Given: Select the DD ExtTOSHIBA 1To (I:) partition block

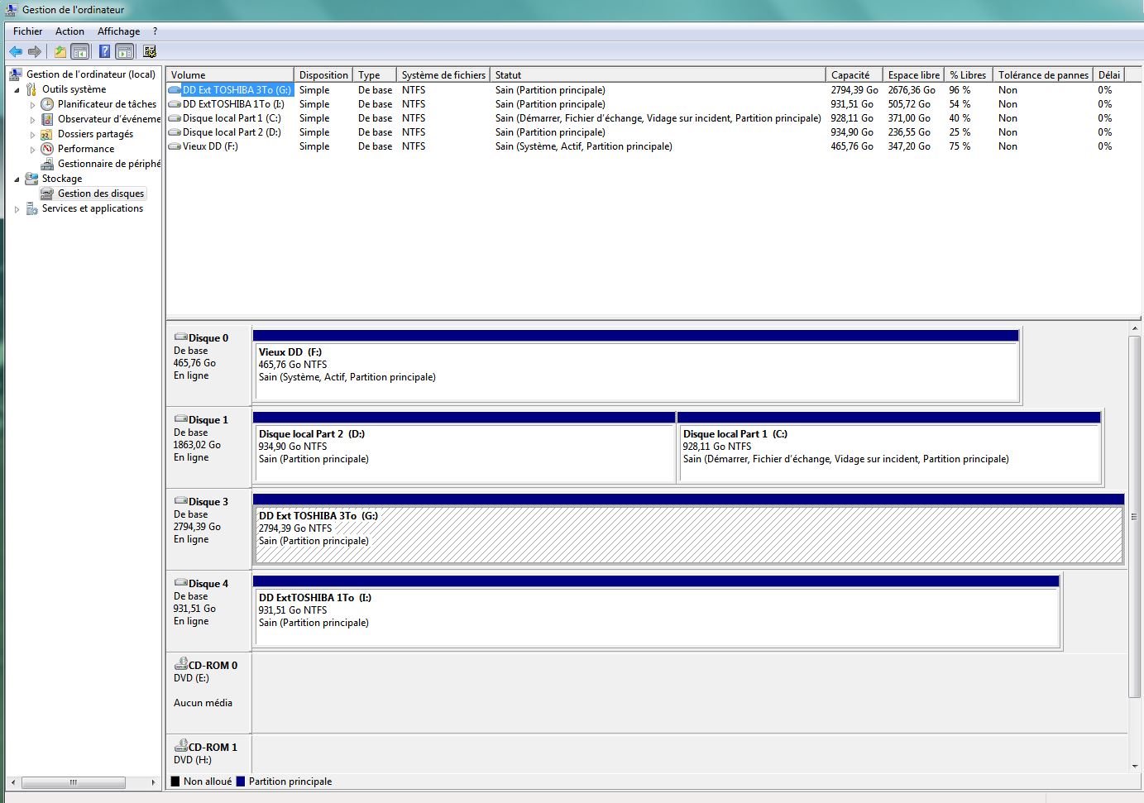Looking at the screenshot, I should click(x=656, y=612).
